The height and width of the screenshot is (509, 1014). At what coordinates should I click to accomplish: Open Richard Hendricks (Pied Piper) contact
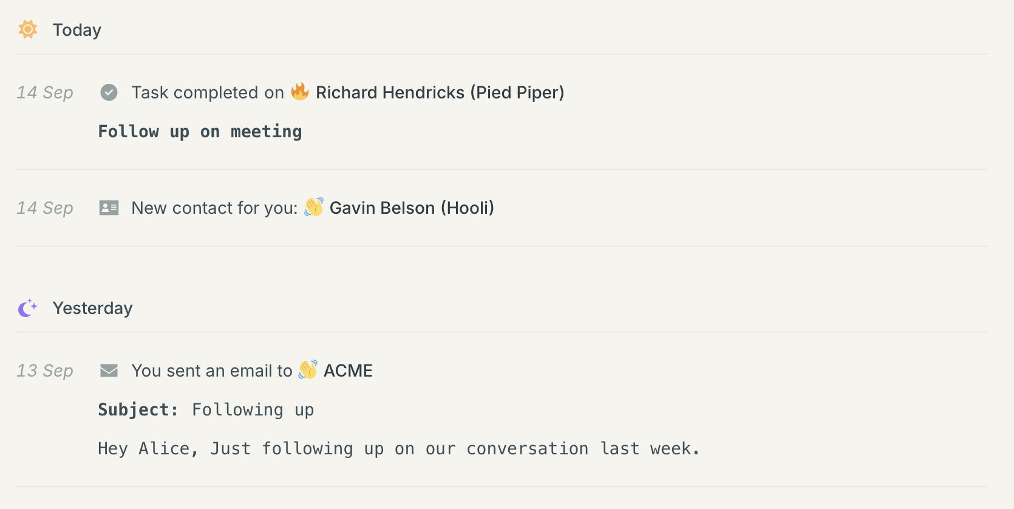tap(440, 92)
